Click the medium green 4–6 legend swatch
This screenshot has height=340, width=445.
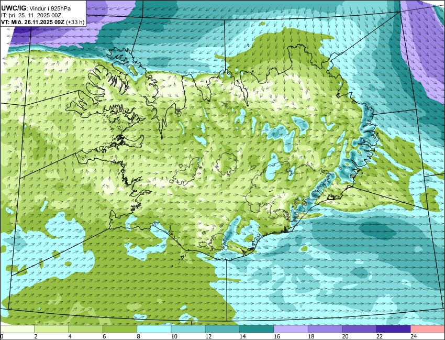(85, 329)
